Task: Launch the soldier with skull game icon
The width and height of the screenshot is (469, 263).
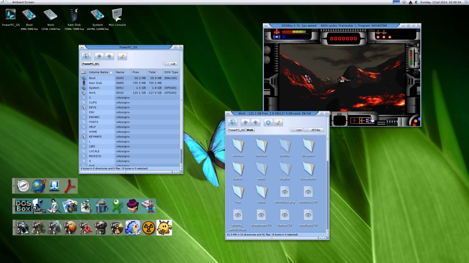Action: pyautogui.click(x=101, y=228)
